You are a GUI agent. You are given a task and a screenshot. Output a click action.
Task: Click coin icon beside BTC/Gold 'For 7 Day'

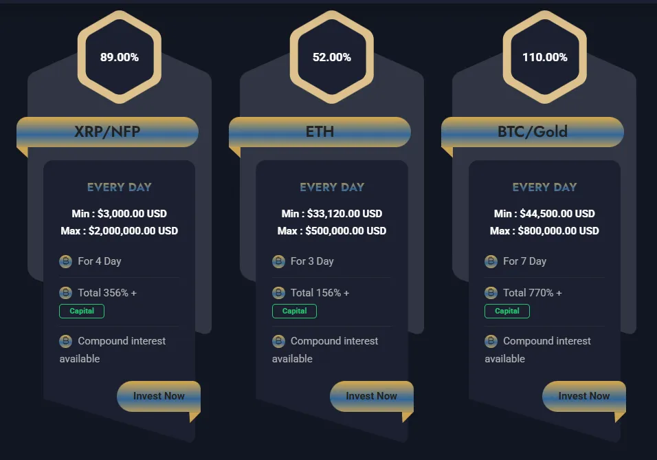[x=491, y=261]
